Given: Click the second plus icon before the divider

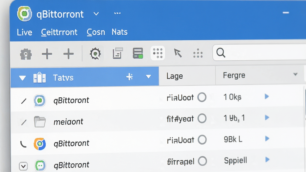Looking at the screenshot, I should (x=68, y=54).
